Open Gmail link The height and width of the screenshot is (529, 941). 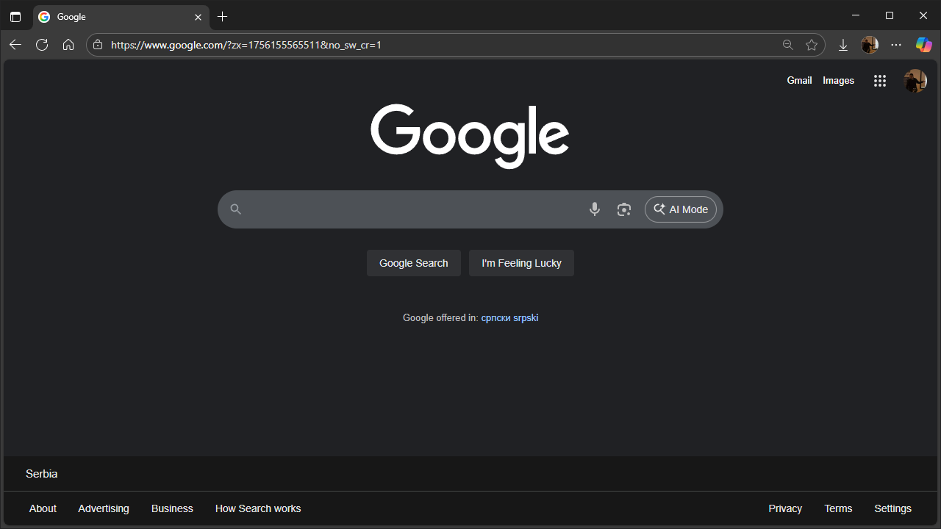pyautogui.click(x=799, y=81)
